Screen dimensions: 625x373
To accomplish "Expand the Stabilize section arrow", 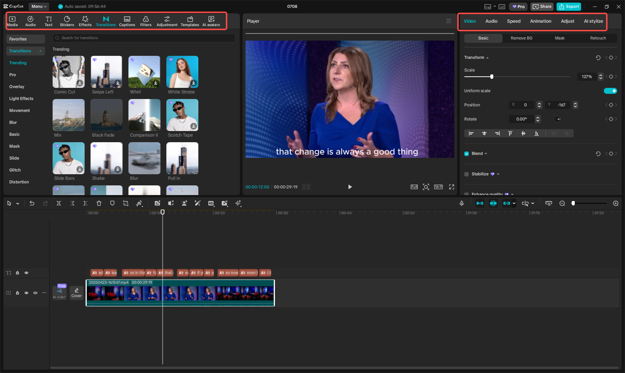I will [x=498, y=174].
